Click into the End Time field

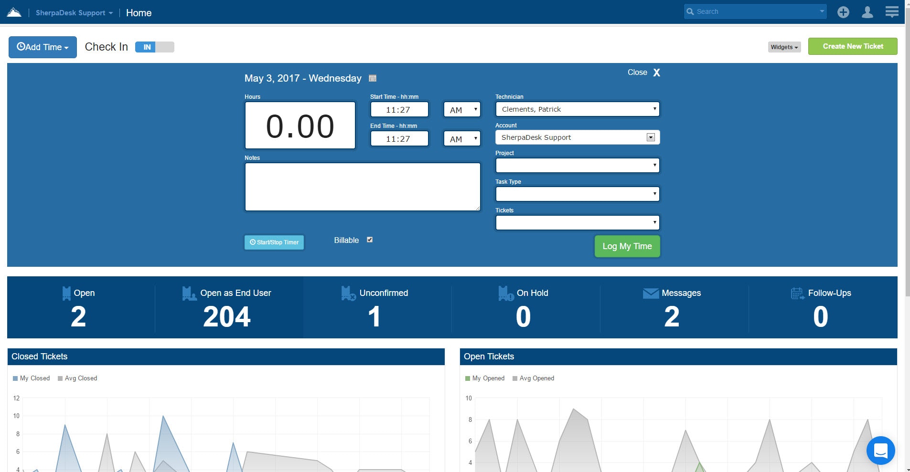point(399,138)
